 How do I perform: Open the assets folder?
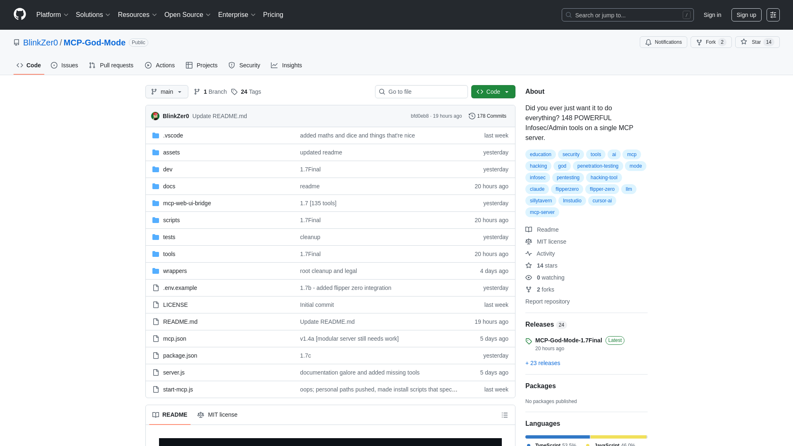tap(171, 152)
